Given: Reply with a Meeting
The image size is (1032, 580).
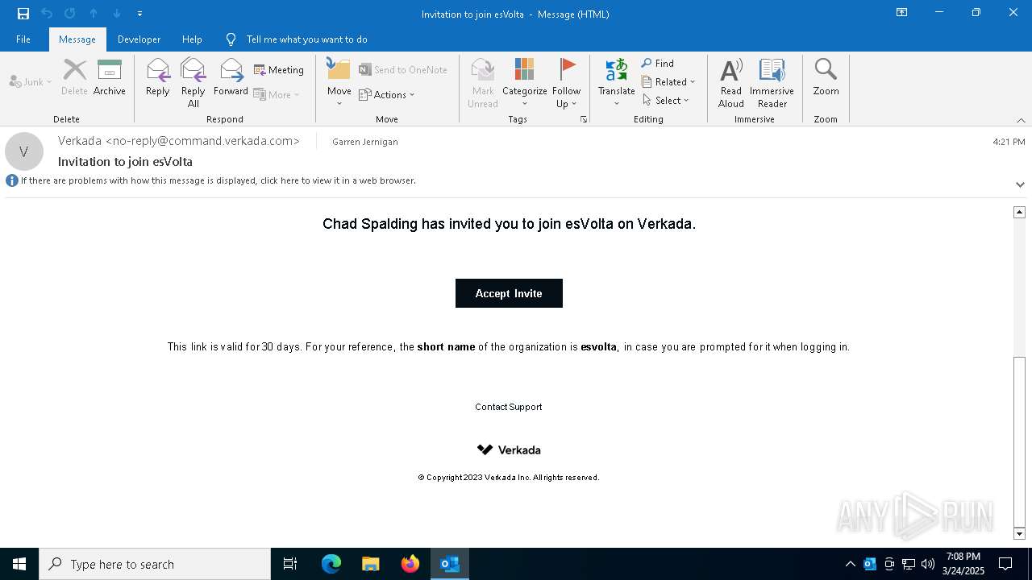Looking at the screenshot, I should [x=279, y=70].
